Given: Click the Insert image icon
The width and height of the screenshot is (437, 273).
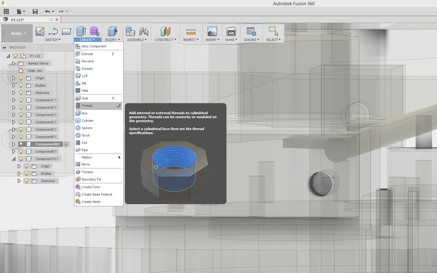Looking at the screenshot, I should pyautogui.click(x=212, y=31).
